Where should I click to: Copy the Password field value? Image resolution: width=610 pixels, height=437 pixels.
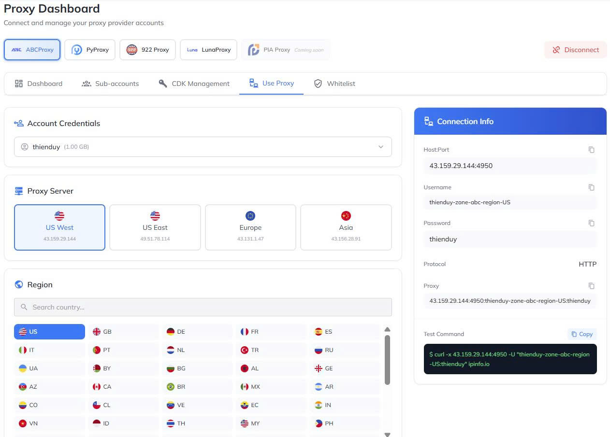click(x=591, y=223)
